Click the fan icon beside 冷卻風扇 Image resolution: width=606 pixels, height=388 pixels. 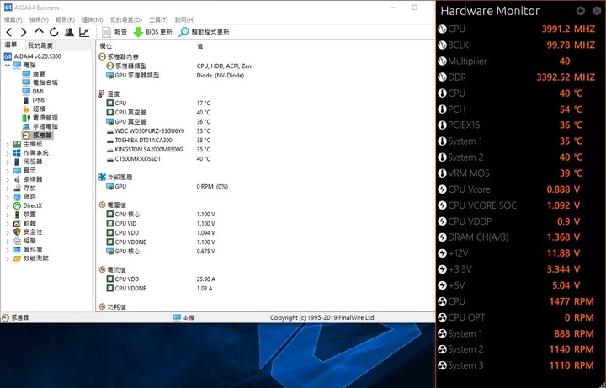click(102, 177)
